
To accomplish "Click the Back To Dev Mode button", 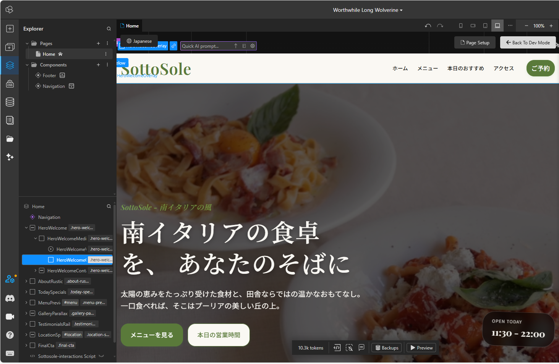I will (528, 42).
